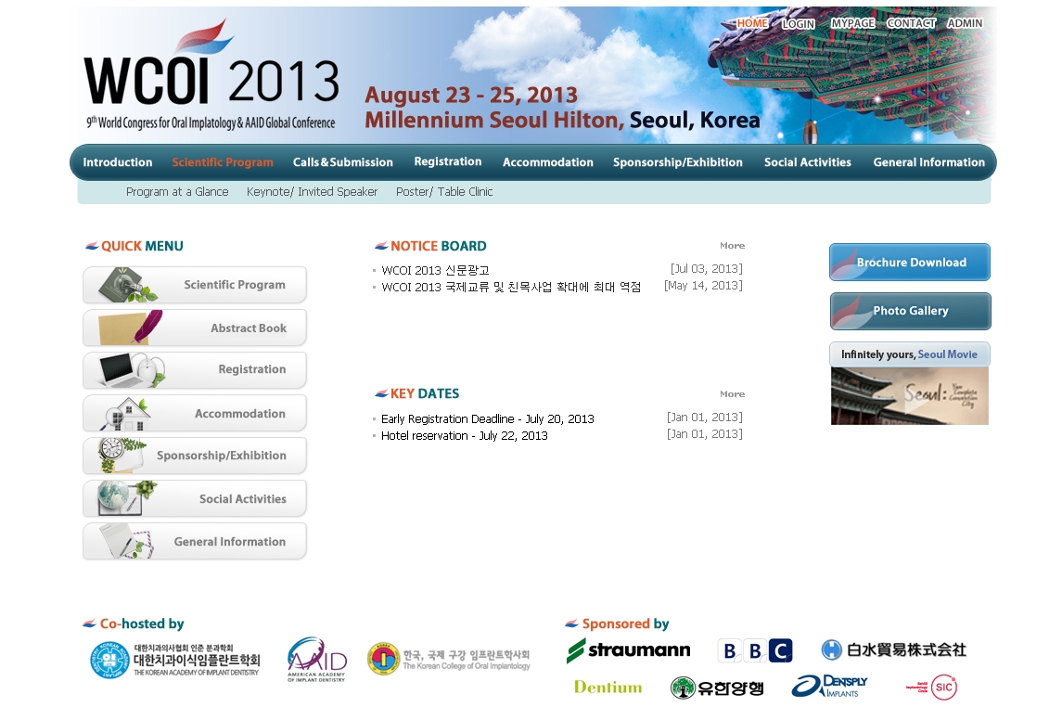The width and height of the screenshot is (1062, 720).
Task: Click the WCOI 2013 logo
Action: [211, 74]
